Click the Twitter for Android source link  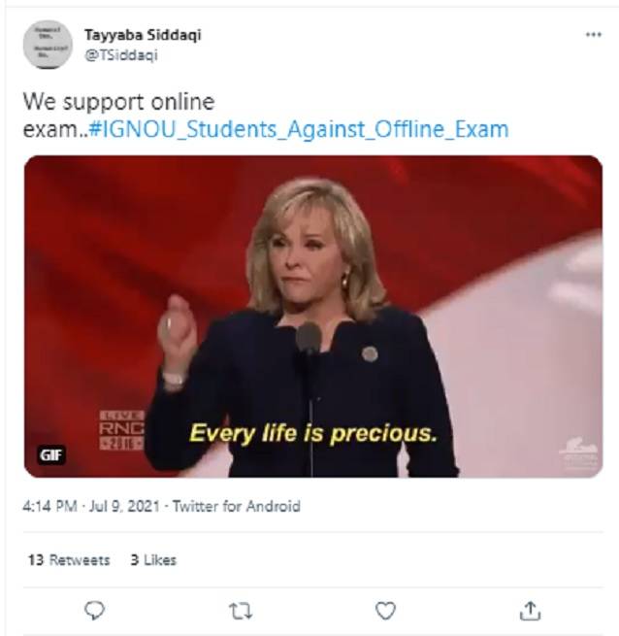click(236, 506)
